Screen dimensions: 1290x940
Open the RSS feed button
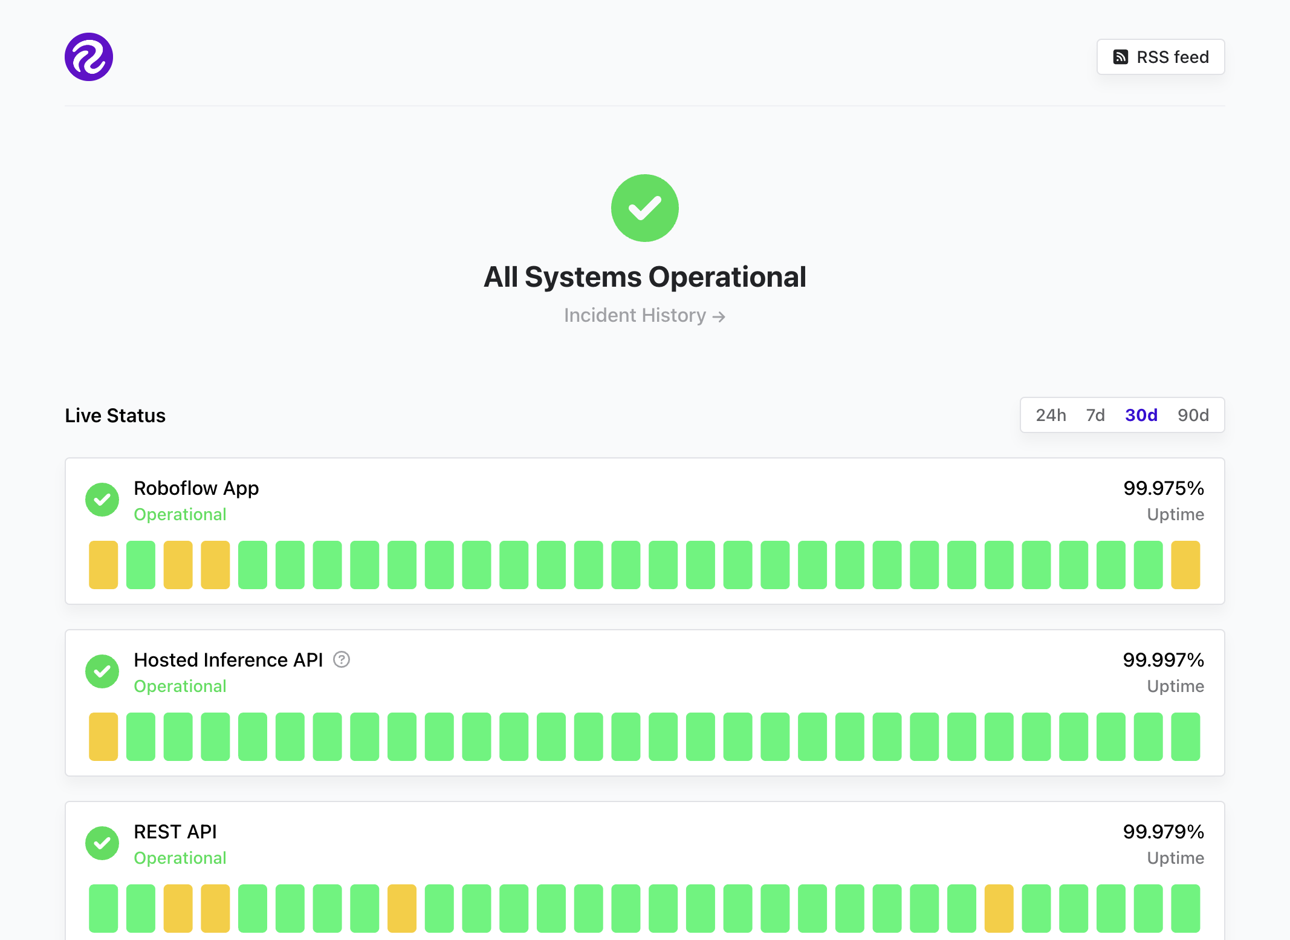(x=1161, y=57)
